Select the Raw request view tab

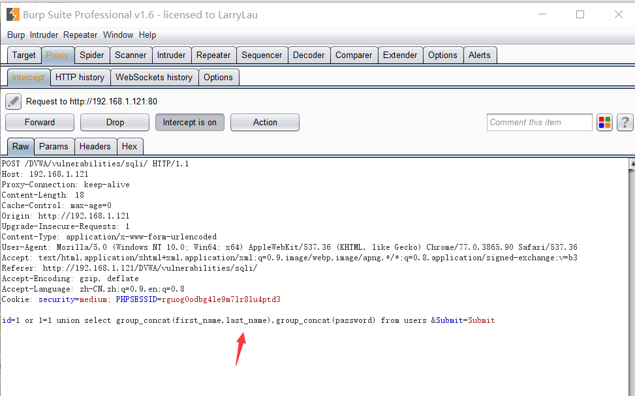click(21, 147)
